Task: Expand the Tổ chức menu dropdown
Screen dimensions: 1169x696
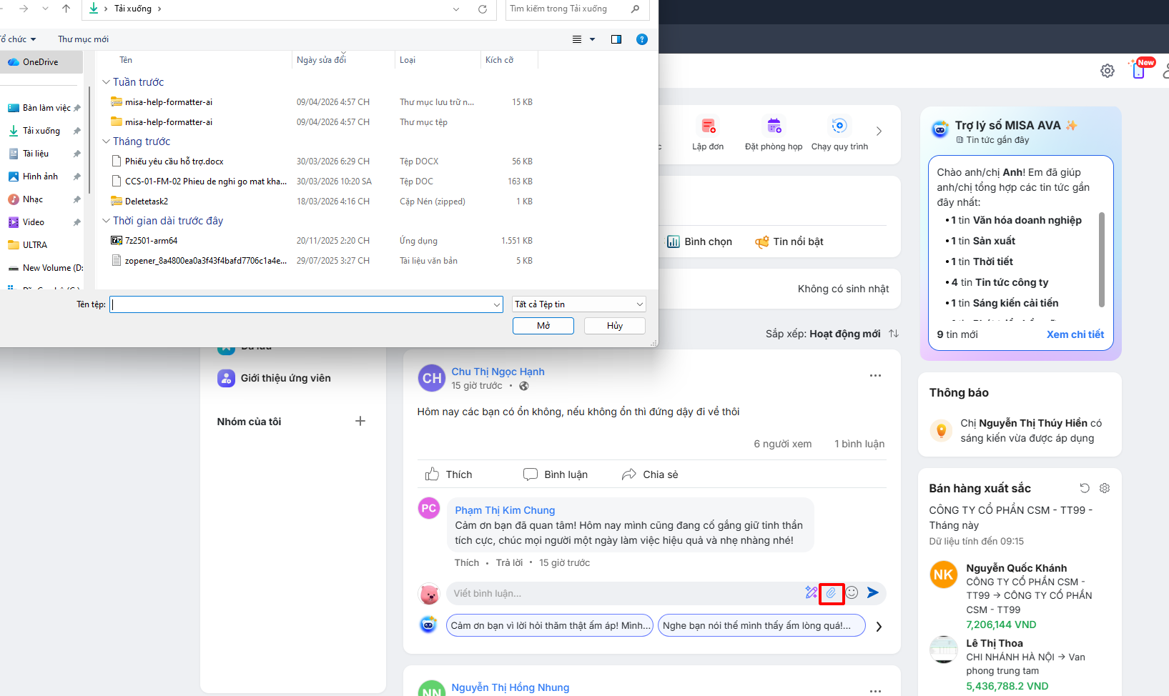Action: pos(19,39)
